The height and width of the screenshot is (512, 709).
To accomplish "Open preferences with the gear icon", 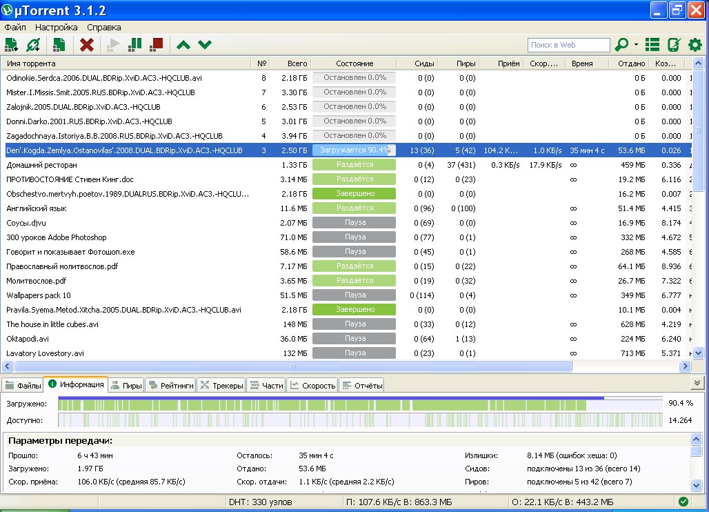I will click(695, 45).
